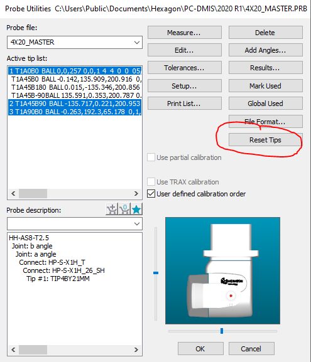Click right arrow of probe description scrollbar

pos(136,349)
